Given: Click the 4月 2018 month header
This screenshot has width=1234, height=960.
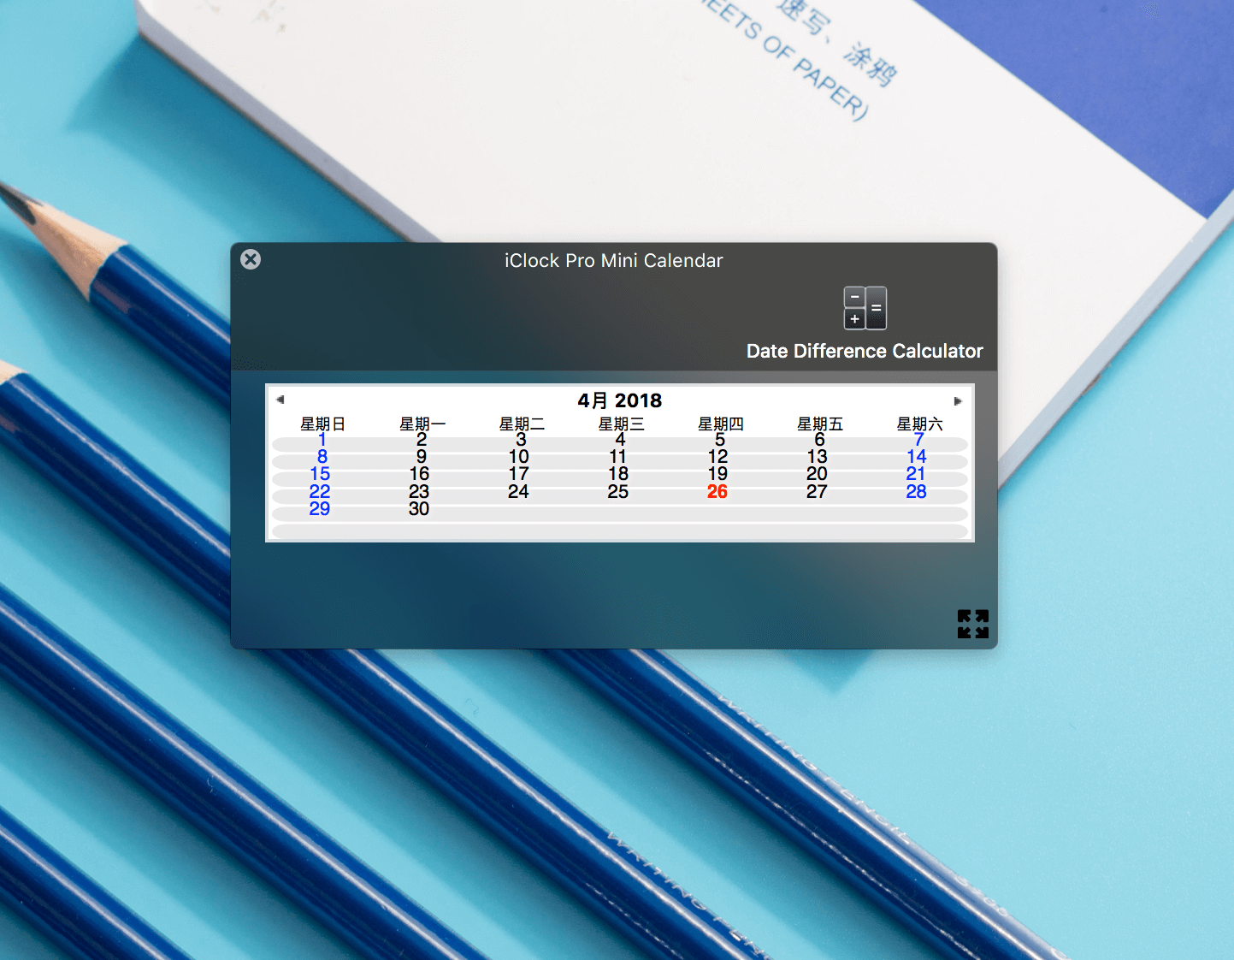Looking at the screenshot, I should [x=620, y=400].
